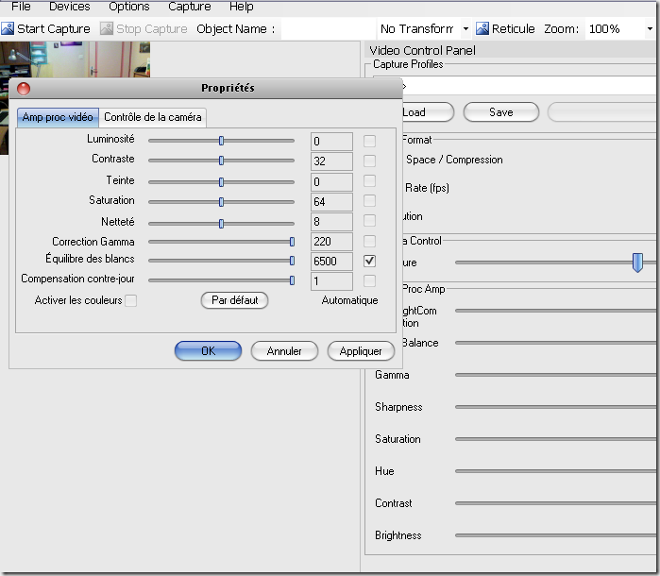Image resolution: width=660 pixels, height=576 pixels.
Task: Click the Équilibre des blancs slider handle
Action: pos(292,261)
